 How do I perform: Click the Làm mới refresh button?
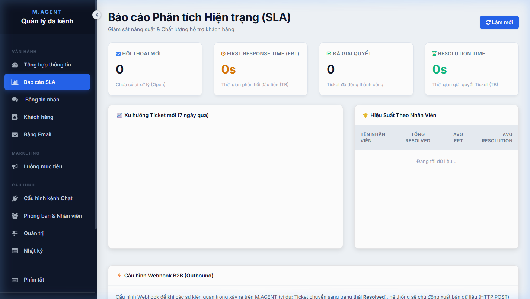(x=499, y=22)
